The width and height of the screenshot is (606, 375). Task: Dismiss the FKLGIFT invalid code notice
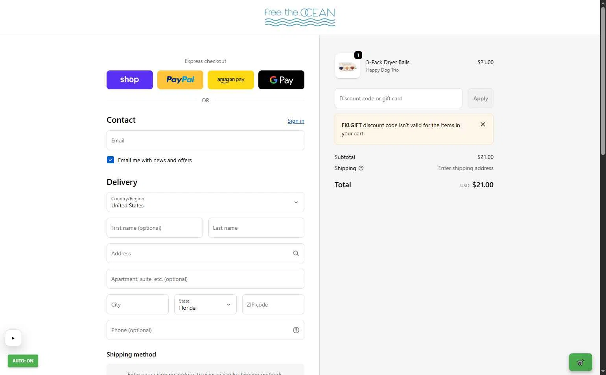tap(483, 124)
